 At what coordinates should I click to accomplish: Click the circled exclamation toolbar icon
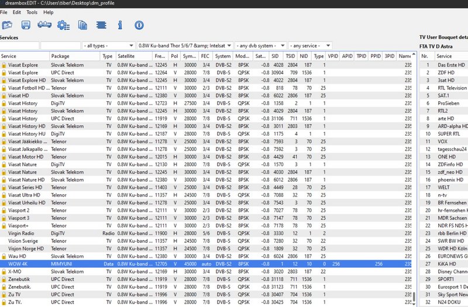(139, 25)
